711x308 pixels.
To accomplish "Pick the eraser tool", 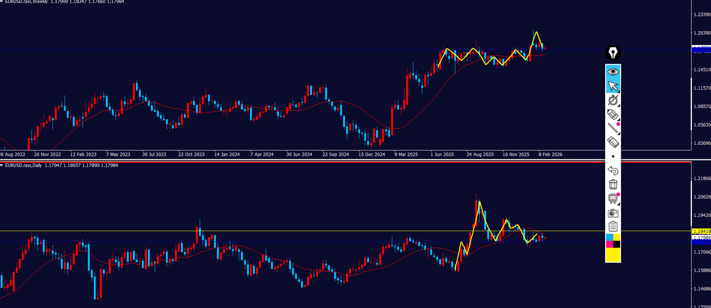I will pyautogui.click(x=613, y=142).
